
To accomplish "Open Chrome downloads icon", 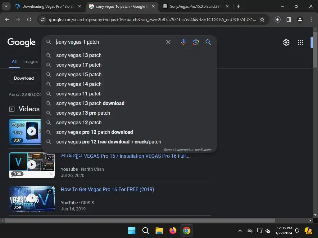I will (278, 20).
